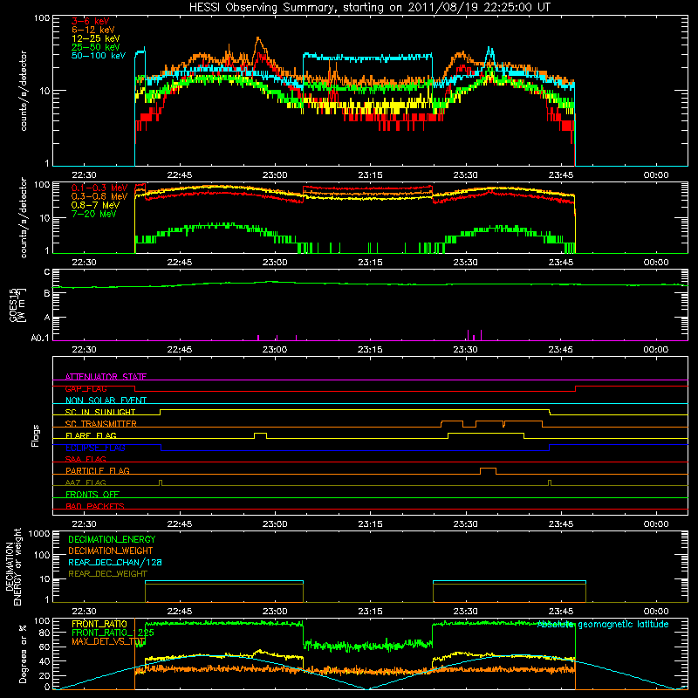Select the red 3-6 keV legend label
This screenshot has height=698, width=698.
click(91, 21)
